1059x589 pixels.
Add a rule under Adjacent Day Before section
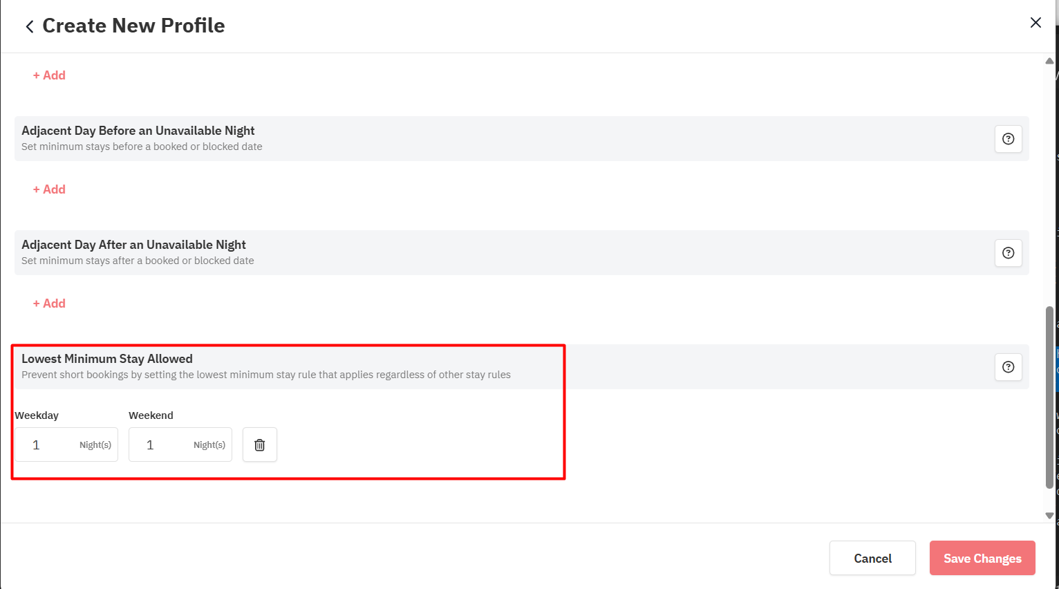tap(49, 189)
